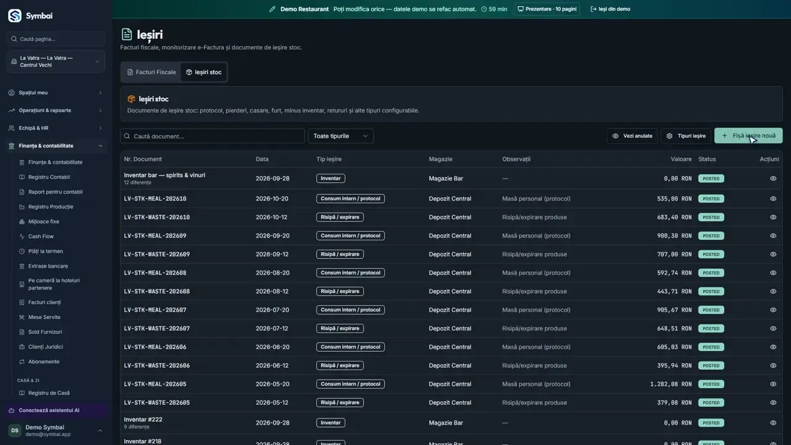The width and height of the screenshot is (791, 445).
Task: Open the Toate tipurile filter dropdown
Action: 341,136
